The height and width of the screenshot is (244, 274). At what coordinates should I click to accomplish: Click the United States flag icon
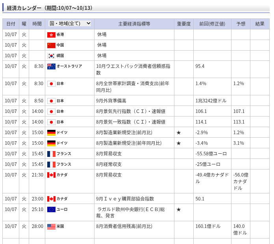click(51, 227)
